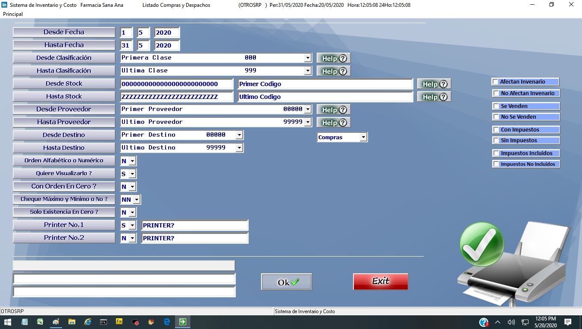Open Help for Hasta Proveedor row

(x=333, y=123)
